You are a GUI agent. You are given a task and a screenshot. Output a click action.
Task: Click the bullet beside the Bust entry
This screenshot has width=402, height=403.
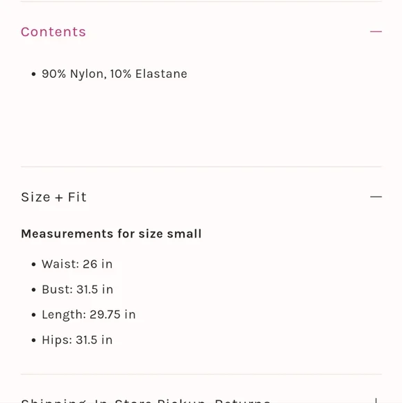point(33,290)
